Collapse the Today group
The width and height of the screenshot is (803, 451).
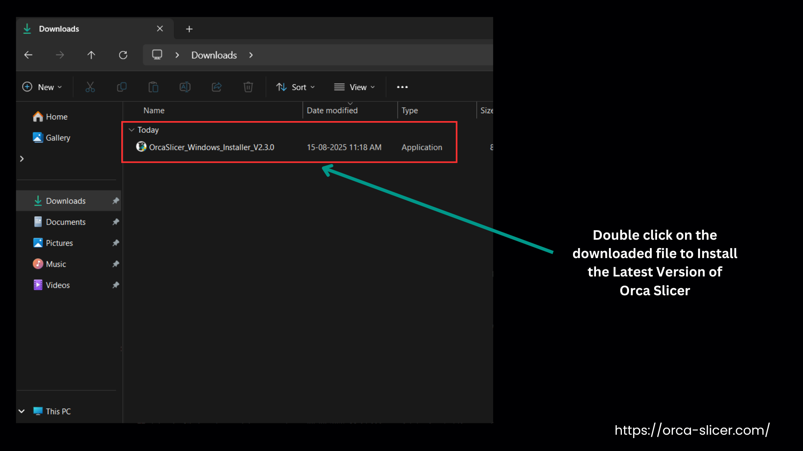click(131, 130)
